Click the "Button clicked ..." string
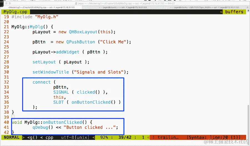This screenshot has height=146, width=250. (90, 127)
